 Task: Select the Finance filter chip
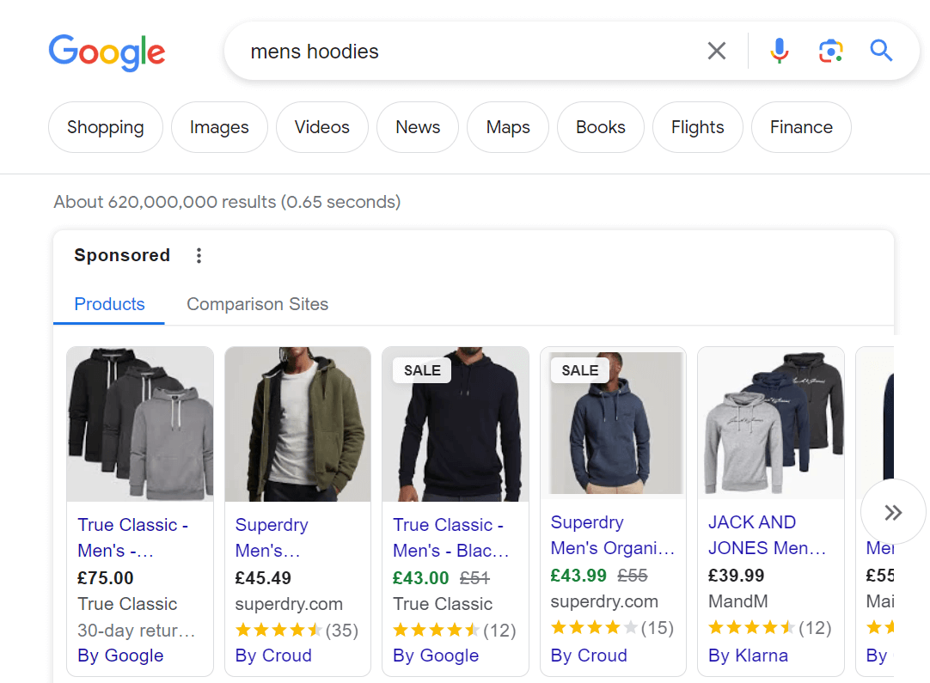[801, 127]
